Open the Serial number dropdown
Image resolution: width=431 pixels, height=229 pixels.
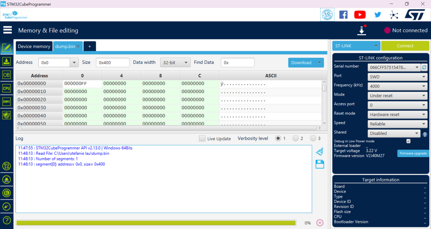click(x=394, y=67)
